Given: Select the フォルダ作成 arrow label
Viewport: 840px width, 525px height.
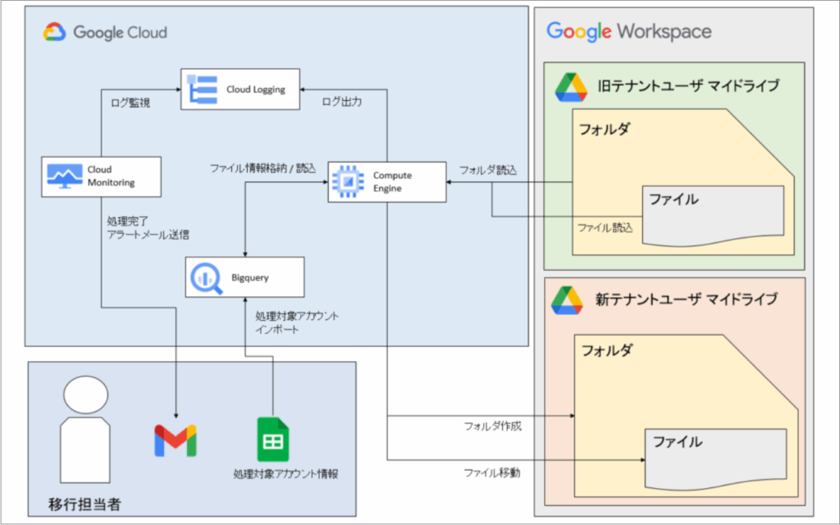Looking at the screenshot, I should [x=492, y=426].
